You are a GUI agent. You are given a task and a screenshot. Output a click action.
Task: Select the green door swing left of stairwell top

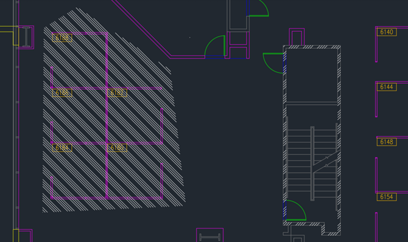[x=273, y=63]
